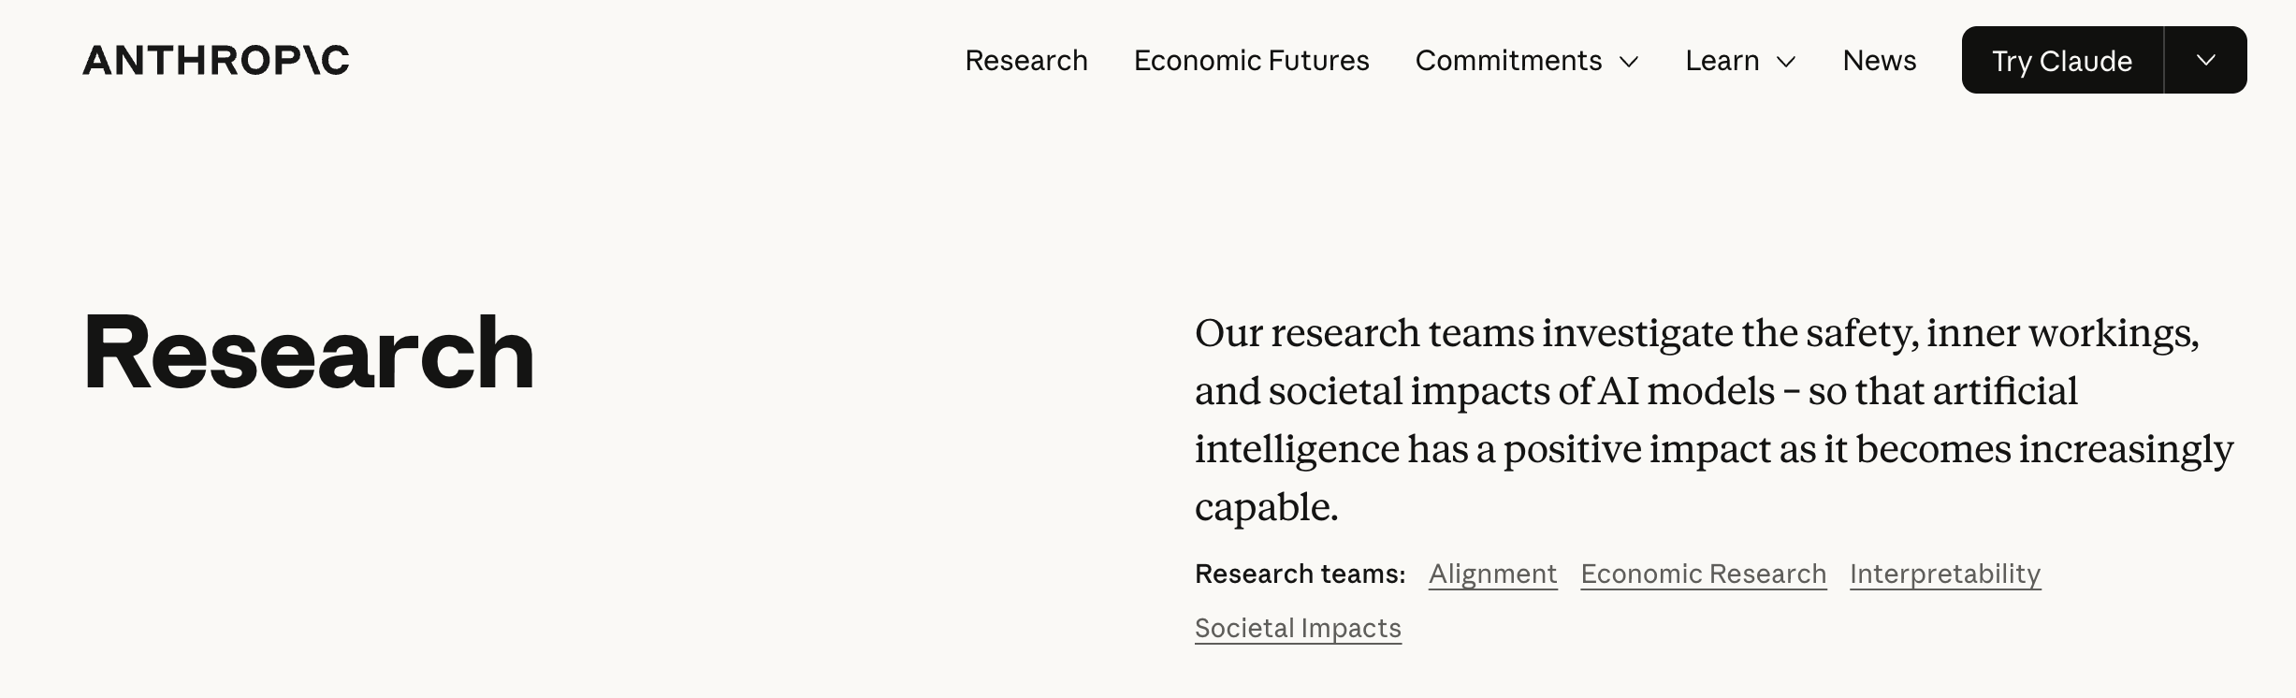The image size is (2296, 698).
Task: Expand the Learn chevron arrow
Action: [x=1786, y=62]
